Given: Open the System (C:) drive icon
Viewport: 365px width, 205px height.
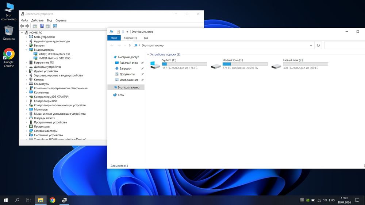Looking at the screenshot, I should 155,65.
